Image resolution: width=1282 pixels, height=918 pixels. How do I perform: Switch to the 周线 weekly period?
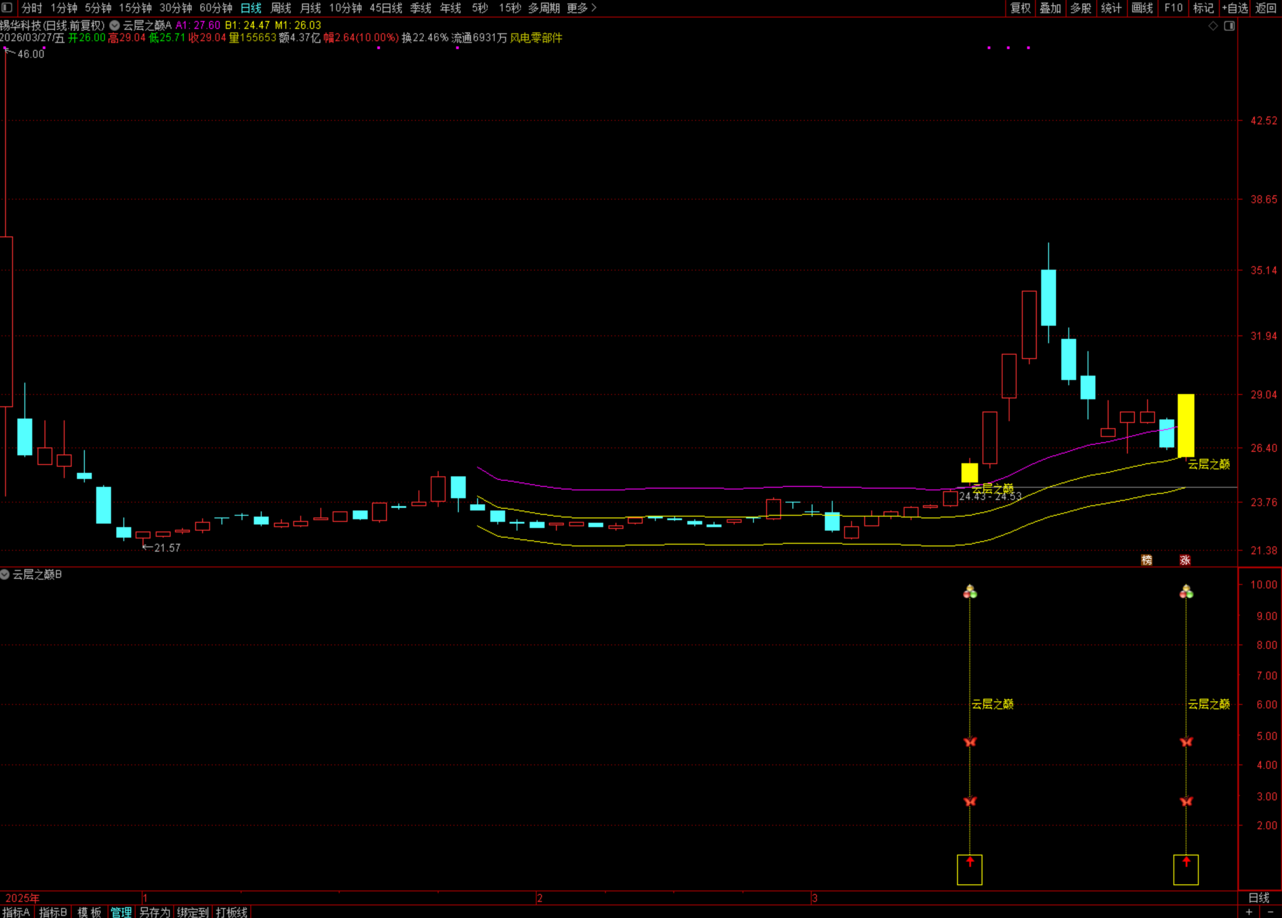pos(280,8)
